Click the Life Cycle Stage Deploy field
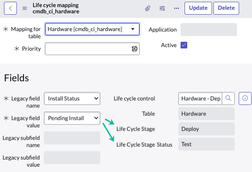The image size is (252, 172). [206, 129]
